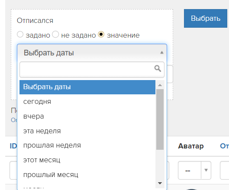229x190 pixels.
Task: Click the magnifier search icon
Action: click(158, 68)
